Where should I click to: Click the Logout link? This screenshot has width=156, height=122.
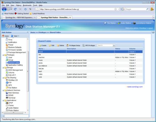coord(150,28)
